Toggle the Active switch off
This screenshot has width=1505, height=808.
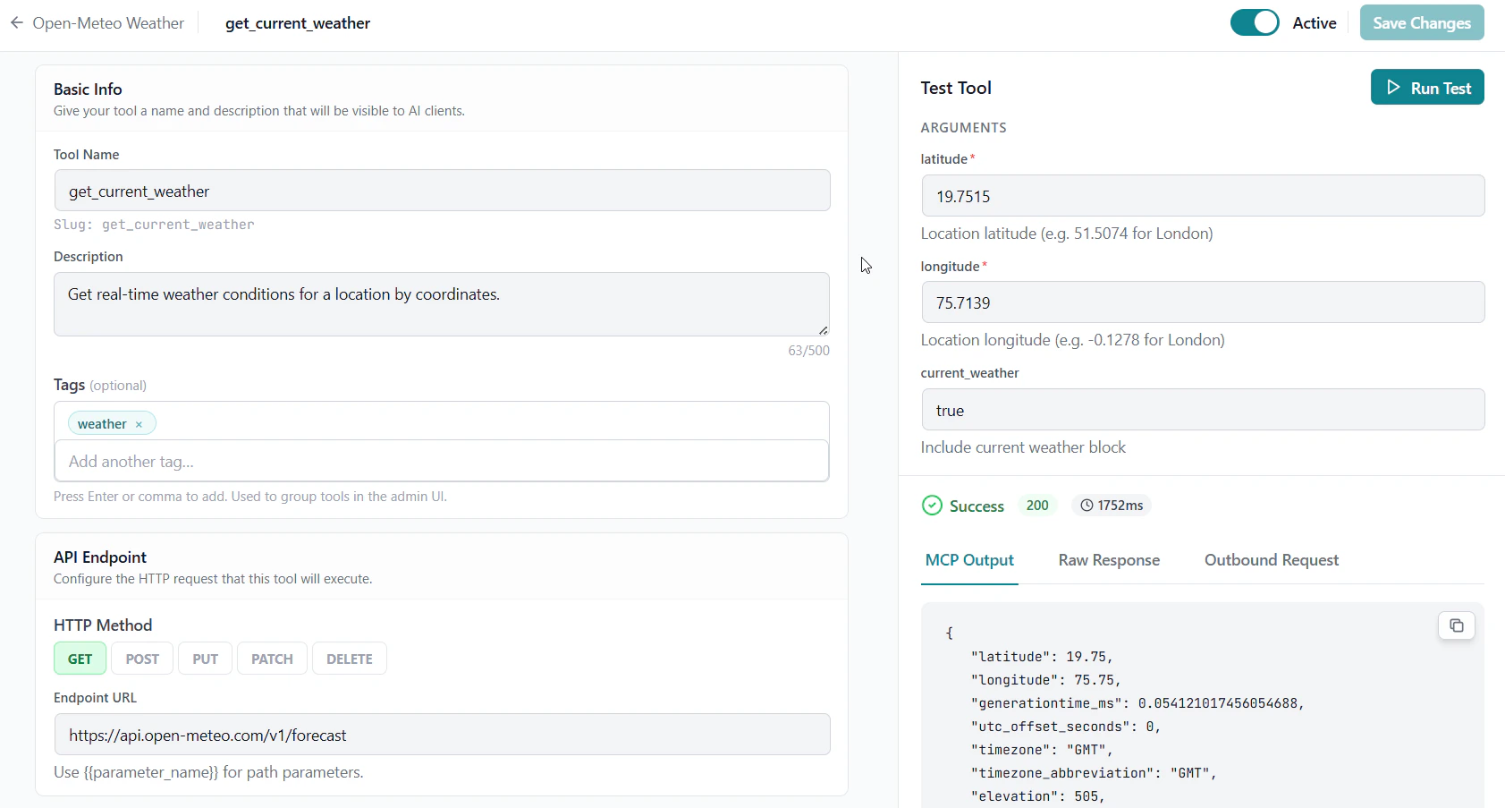(1255, 22)
